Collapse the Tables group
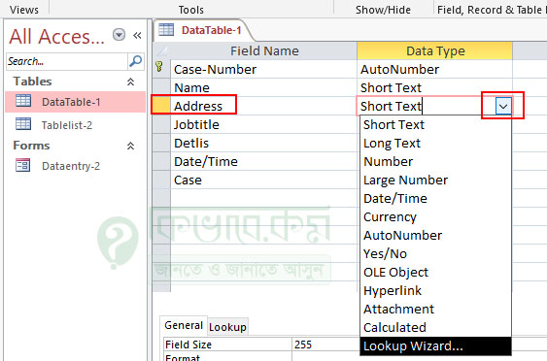This screenshot has height=361, width=547. coord(130,82)
